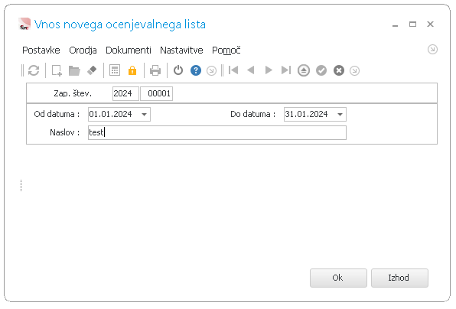The height and width of the screenshot is (309, 456).
Task: Click the printer icon
Action: click(155, 70)
